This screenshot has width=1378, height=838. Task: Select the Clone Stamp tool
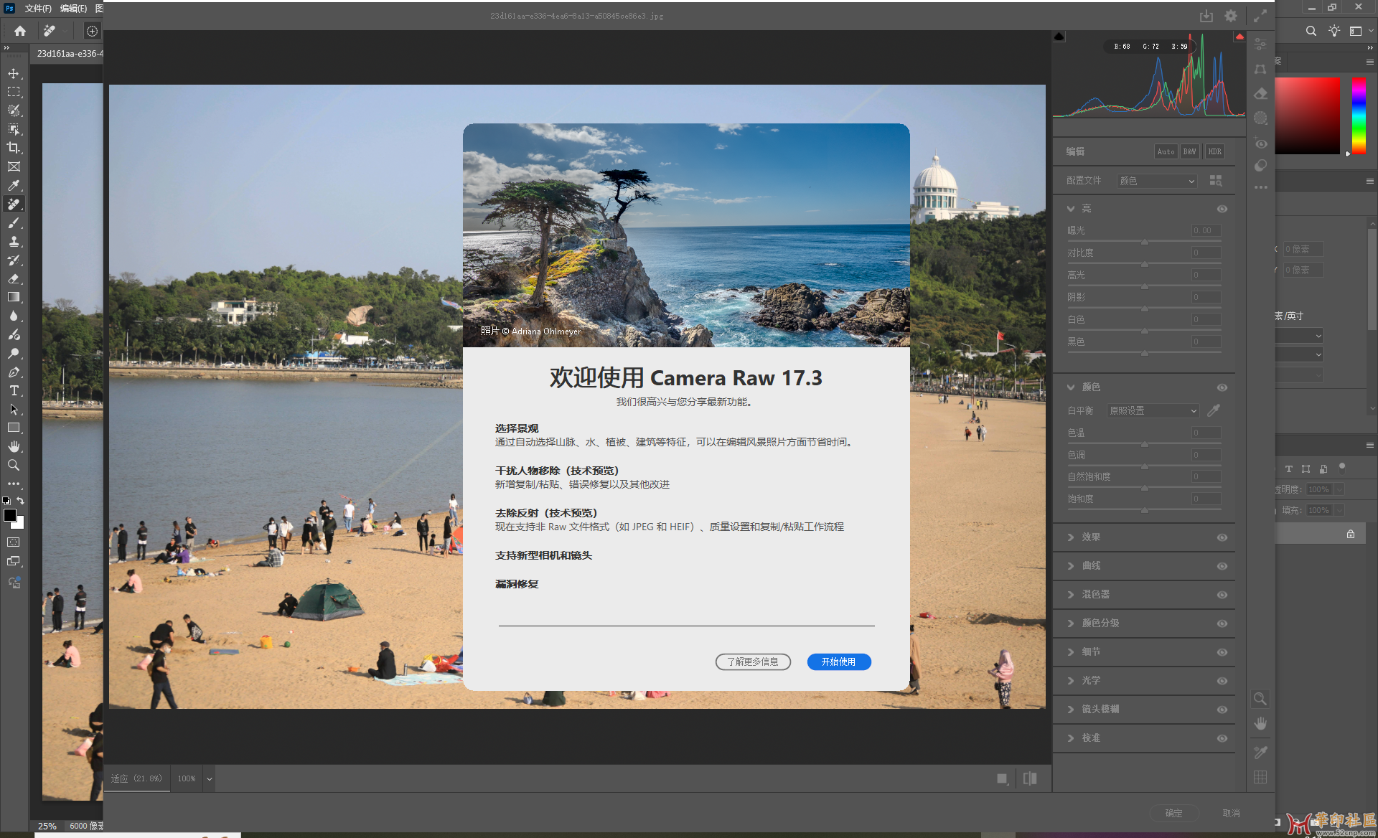14,241
